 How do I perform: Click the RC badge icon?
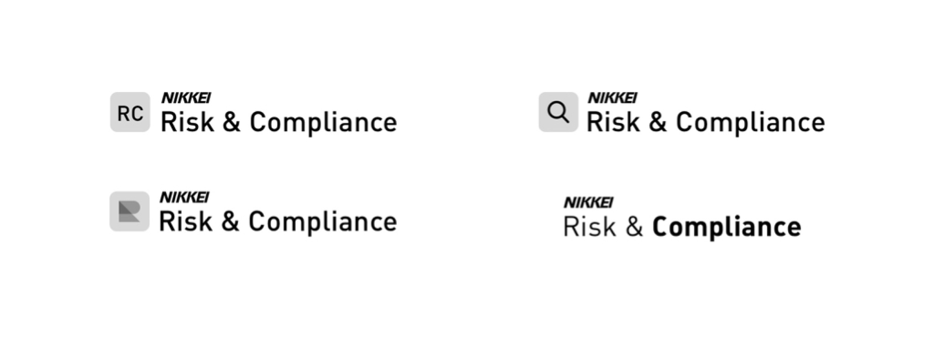click(130, 112)
